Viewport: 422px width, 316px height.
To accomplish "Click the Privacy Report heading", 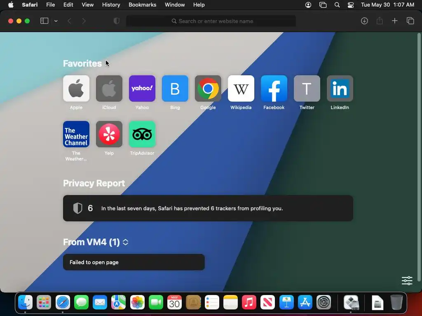I will click(x=94, y=183).
